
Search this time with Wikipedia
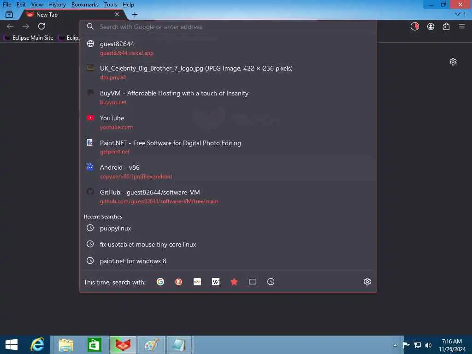(216, 282)
